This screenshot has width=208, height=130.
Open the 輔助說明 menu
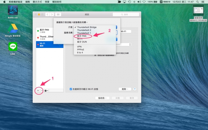pos(57,2)
